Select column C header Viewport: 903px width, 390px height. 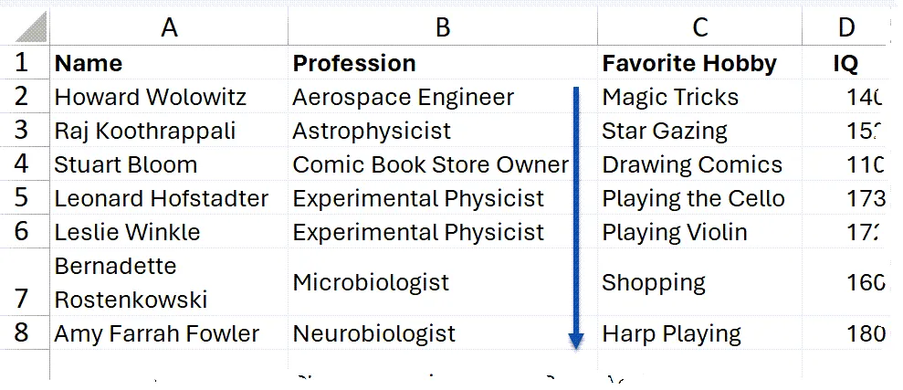[700, 28]
